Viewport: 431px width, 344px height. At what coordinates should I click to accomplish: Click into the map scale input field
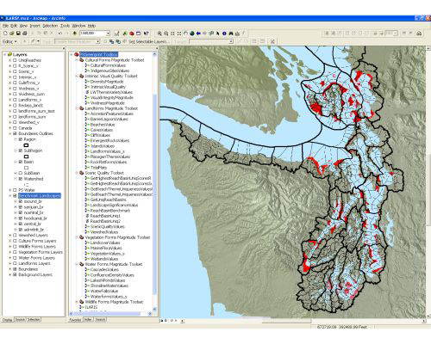[92, 34]
